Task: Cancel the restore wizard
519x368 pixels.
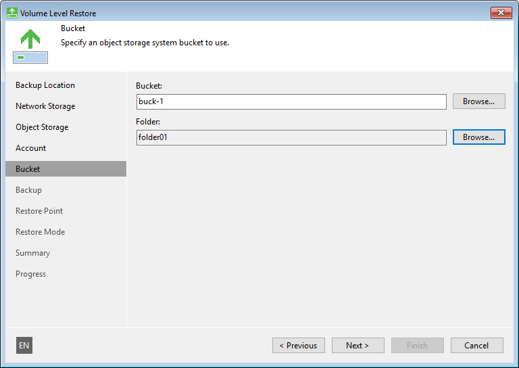Action: pyautogui.click(x=477, y=346)
